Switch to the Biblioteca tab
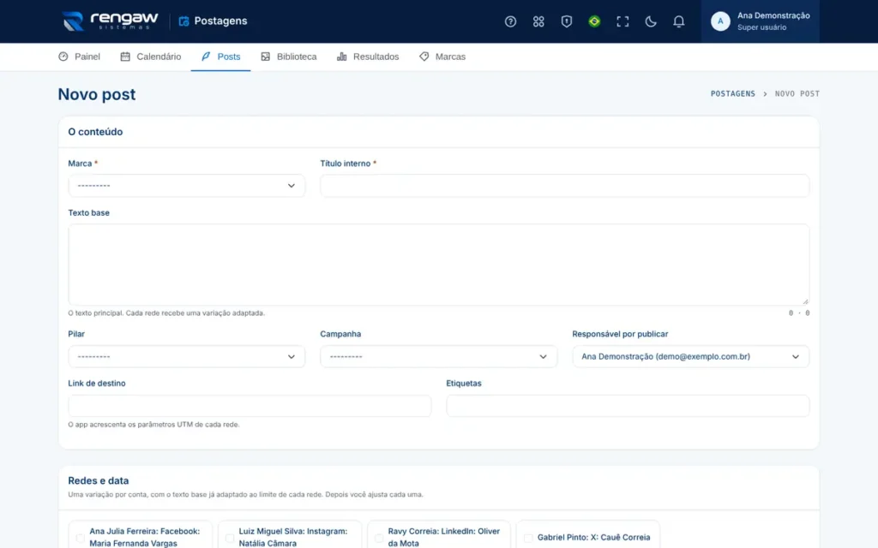The width and height of the screenshot is (878, 548). coord(289,57)
